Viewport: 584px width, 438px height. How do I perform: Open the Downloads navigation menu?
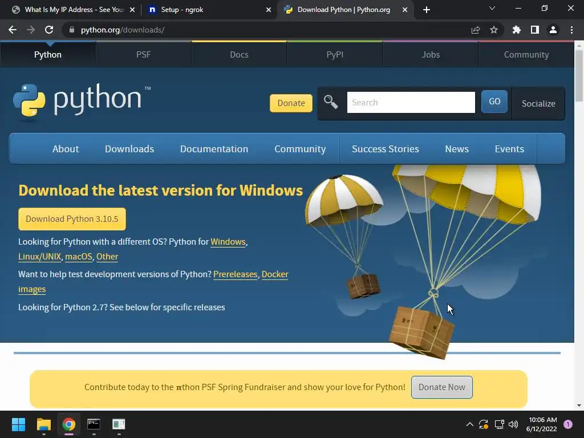[129, 149]
